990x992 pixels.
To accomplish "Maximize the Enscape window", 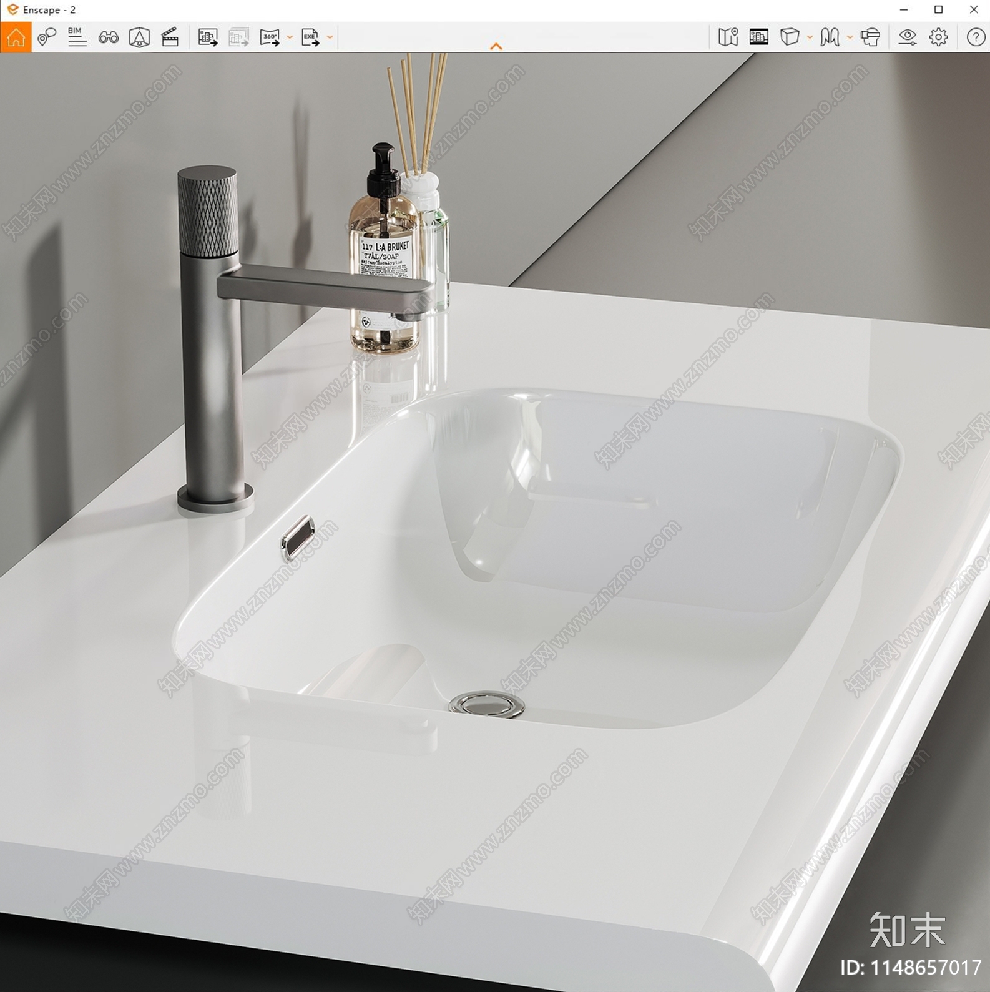I will click(938, 9).
